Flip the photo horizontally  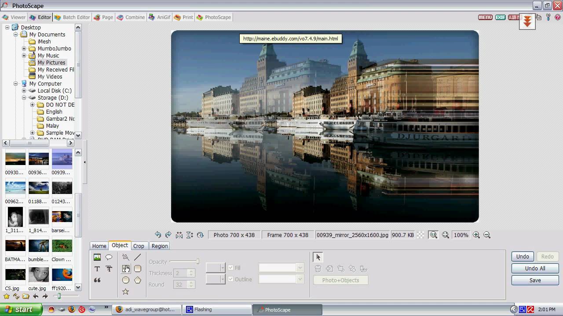[x=179, y=235]
